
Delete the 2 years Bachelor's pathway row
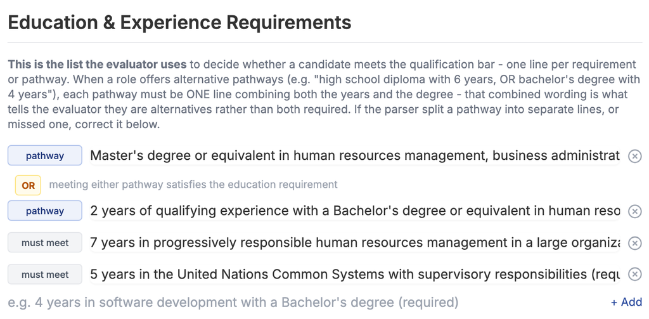click(x=634, y=211)
